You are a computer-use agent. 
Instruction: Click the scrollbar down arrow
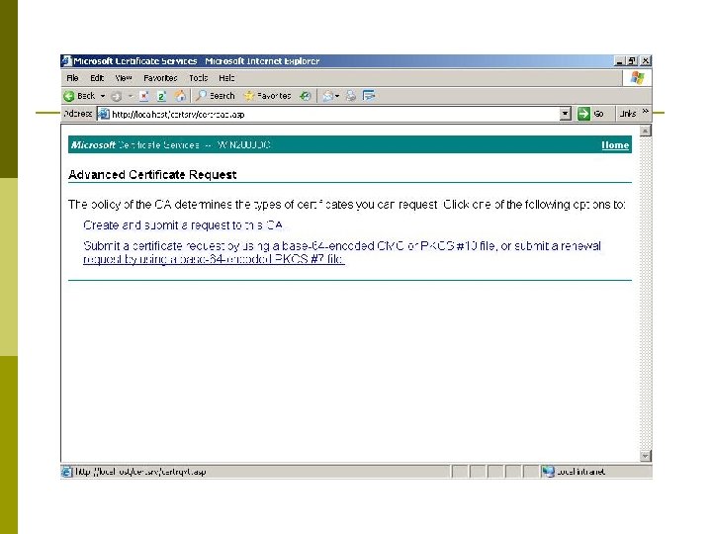[x=645, y=456]
